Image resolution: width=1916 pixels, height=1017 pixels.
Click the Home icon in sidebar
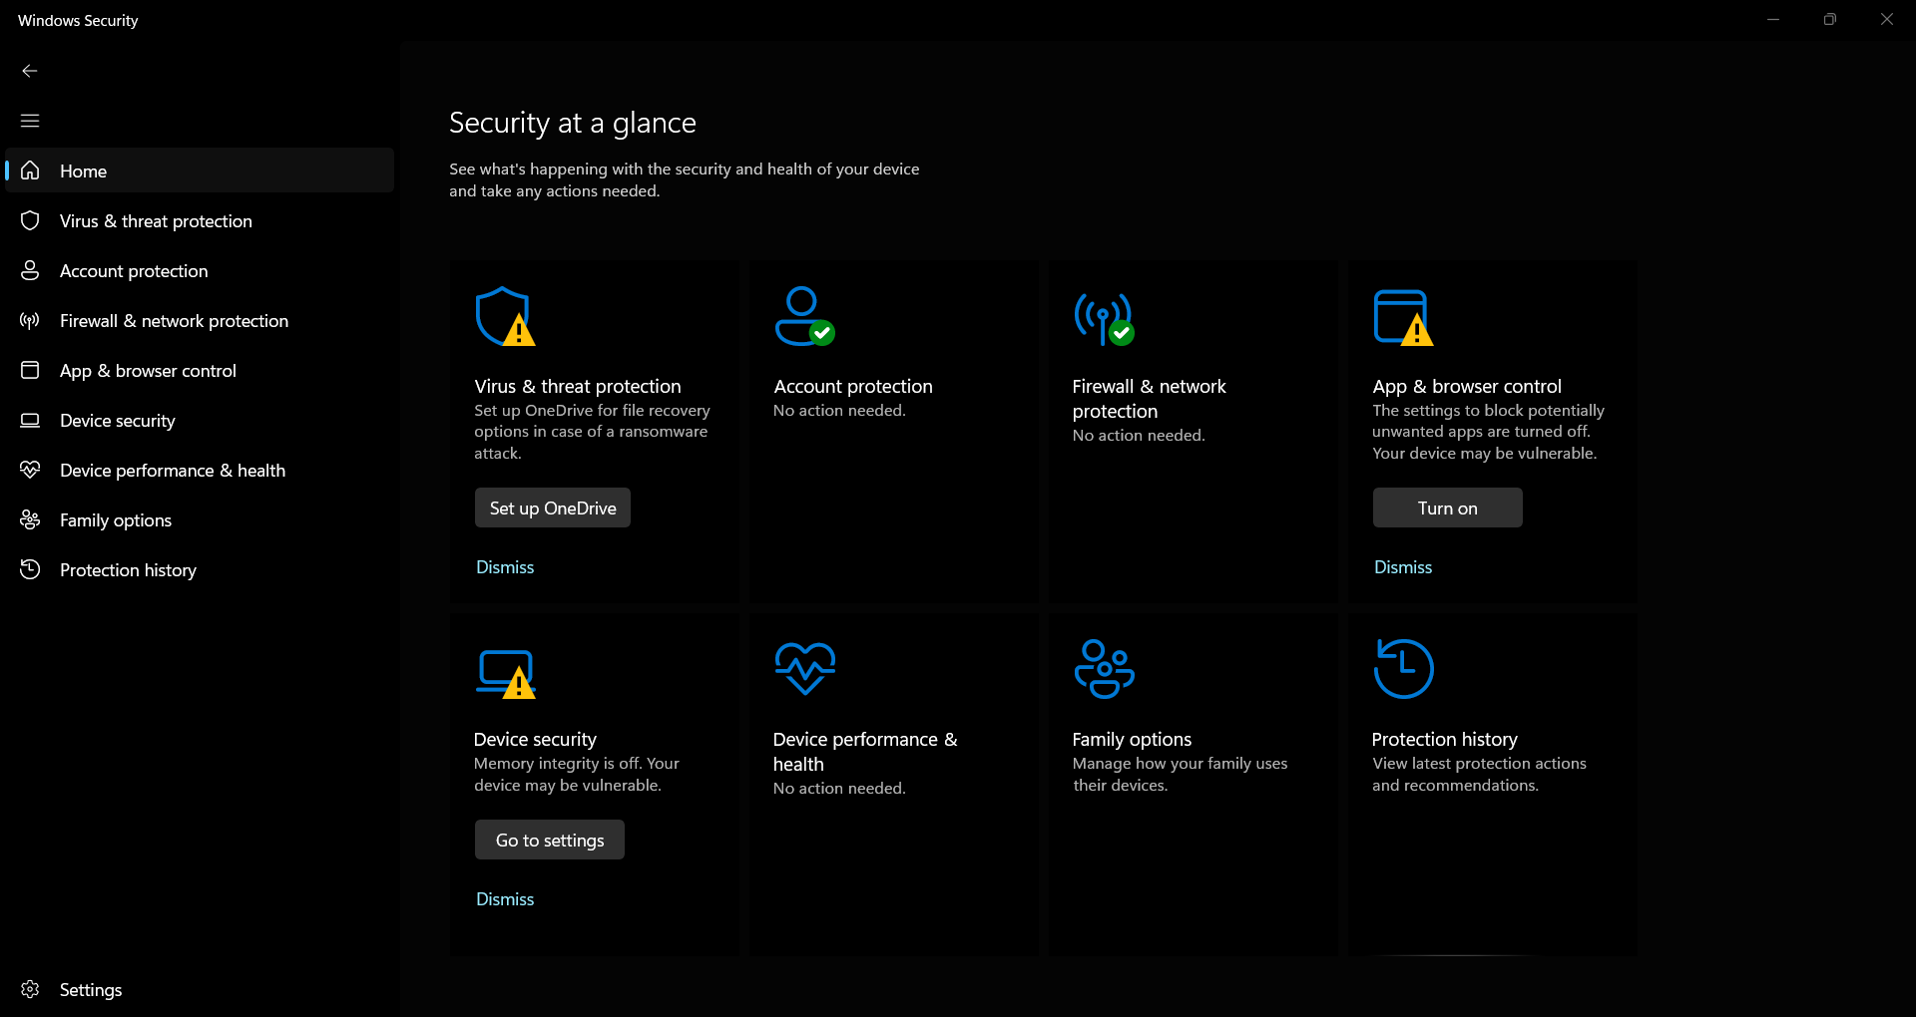click(30, 170)
